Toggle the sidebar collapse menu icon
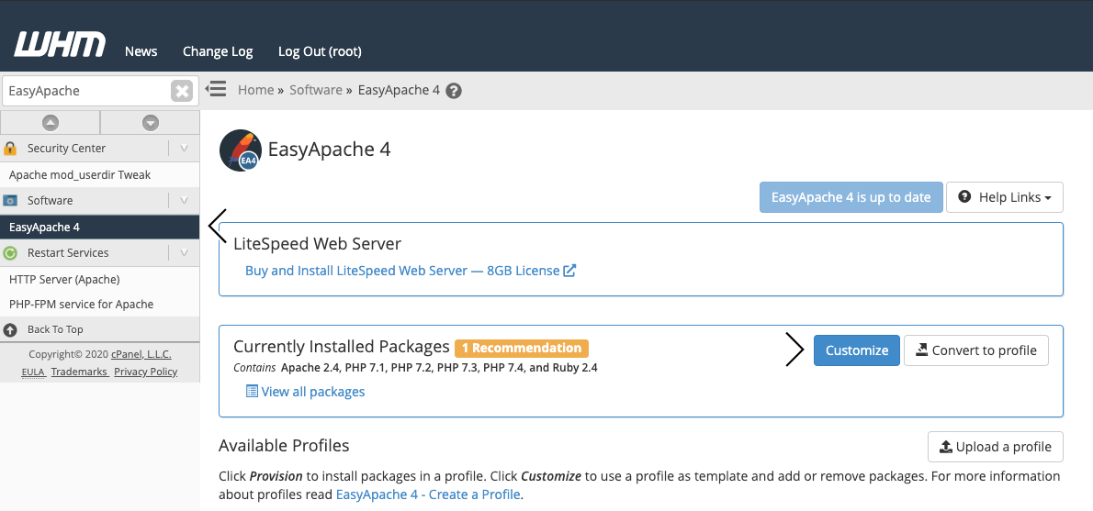 tap(216, 89)
